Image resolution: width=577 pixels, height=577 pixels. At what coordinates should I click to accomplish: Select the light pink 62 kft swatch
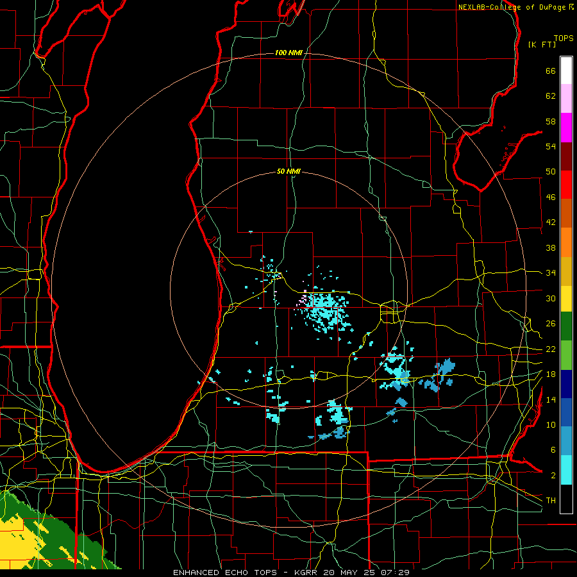coord(566,99)
